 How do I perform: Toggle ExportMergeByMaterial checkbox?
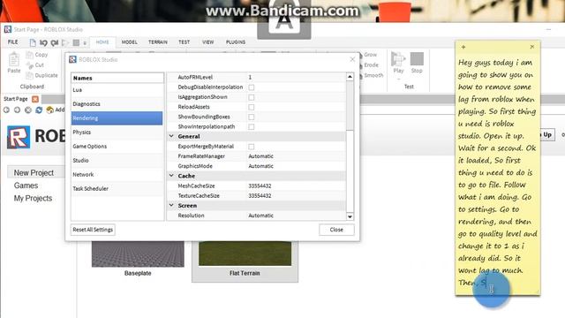pos(251,147)
